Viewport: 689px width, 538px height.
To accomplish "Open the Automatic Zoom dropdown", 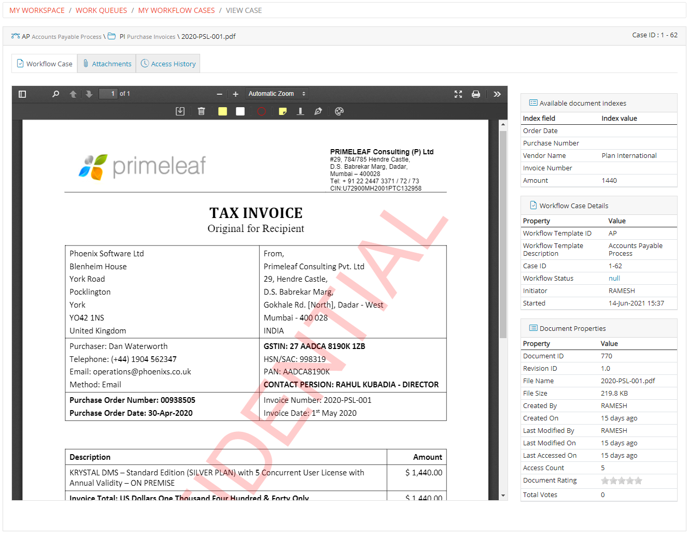I will [x=277, y=94].
